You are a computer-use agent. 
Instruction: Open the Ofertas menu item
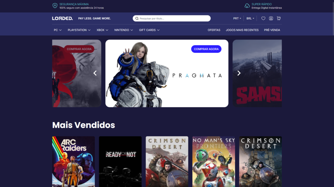click(214, 30)
